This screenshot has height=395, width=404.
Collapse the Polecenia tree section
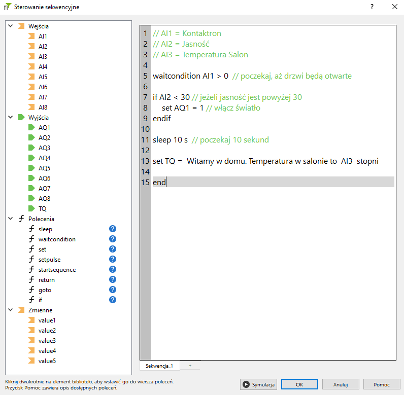click(x=10, y=219)
